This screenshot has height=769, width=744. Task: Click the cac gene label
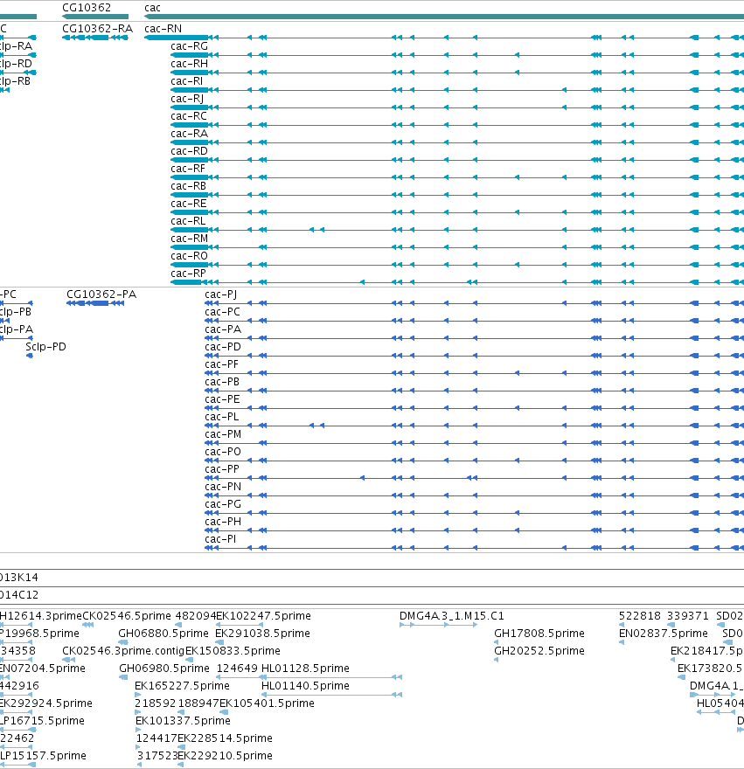pos(152,8)
